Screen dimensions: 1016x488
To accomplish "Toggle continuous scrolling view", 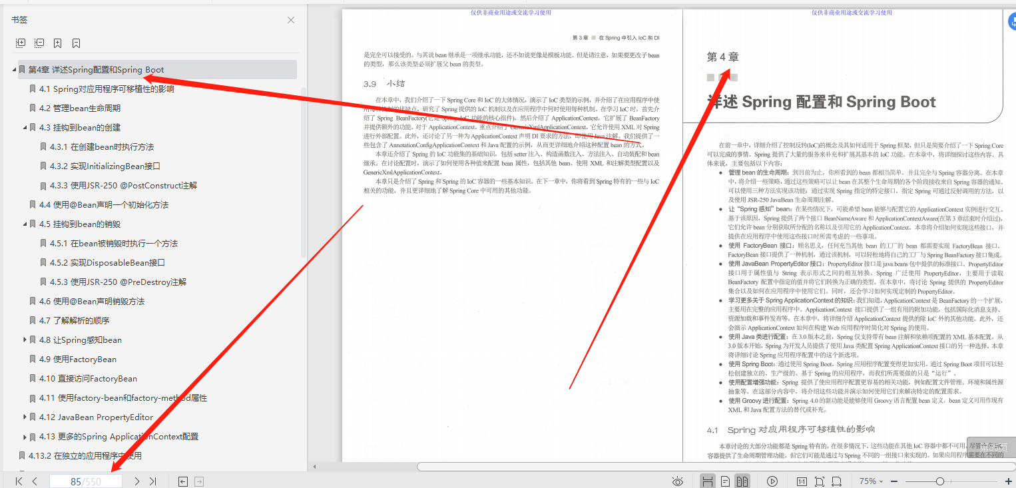I will (x=708, y=481).
